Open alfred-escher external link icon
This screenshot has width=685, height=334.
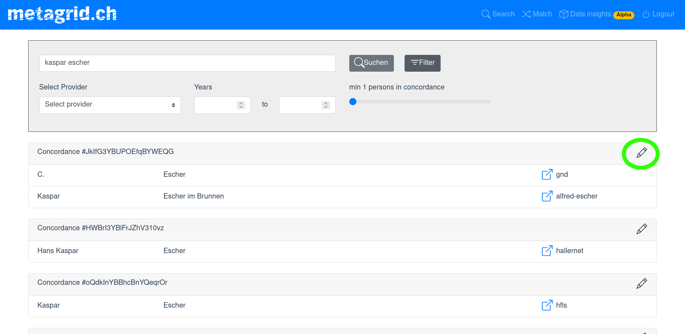pos(547,196)
